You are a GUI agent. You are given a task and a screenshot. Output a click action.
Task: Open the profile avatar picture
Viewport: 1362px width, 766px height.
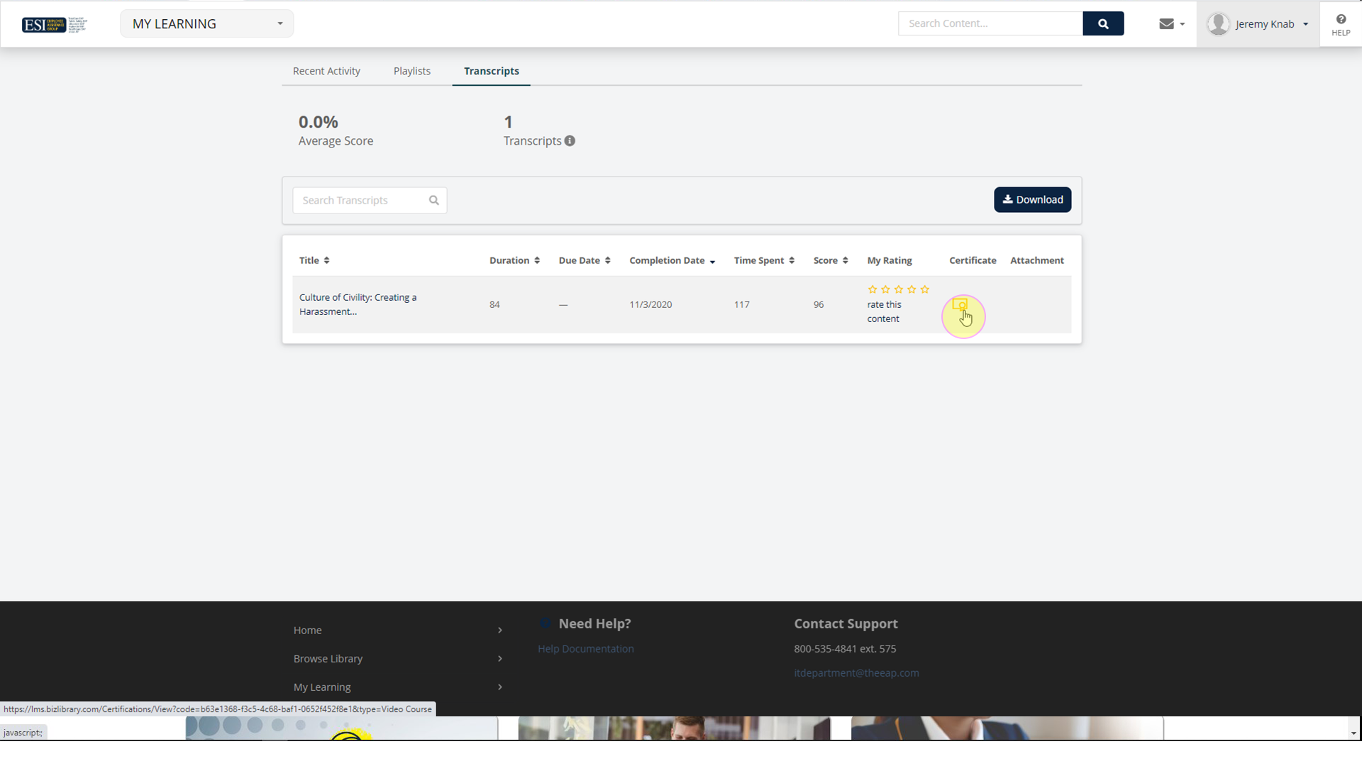click(x=1219, y=23)
